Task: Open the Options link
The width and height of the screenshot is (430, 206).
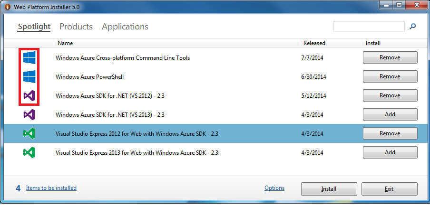Action: (x=274, y=188)
